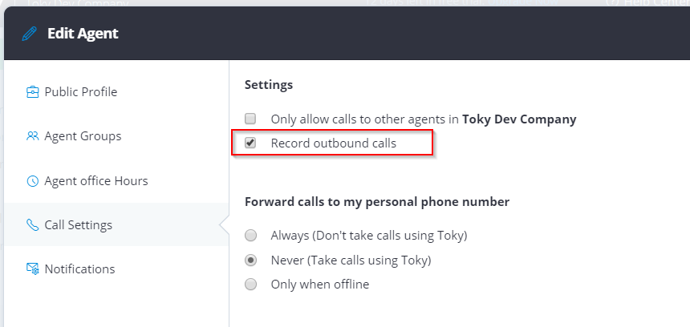The image size is (690, 327).
Task: Click the Call Settings phone icon
Action: 33,225
